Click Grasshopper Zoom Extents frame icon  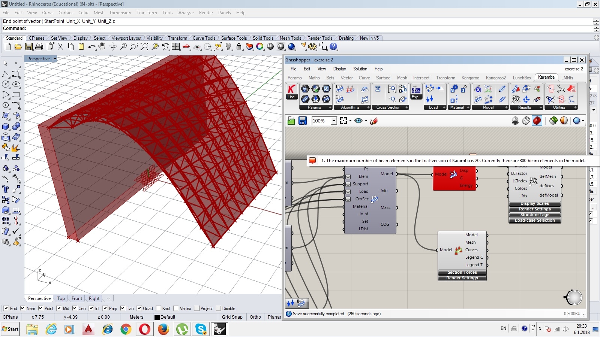343,121
